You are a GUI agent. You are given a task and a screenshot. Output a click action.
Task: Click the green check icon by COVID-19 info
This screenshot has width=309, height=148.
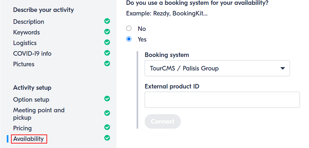click(107, 53)
